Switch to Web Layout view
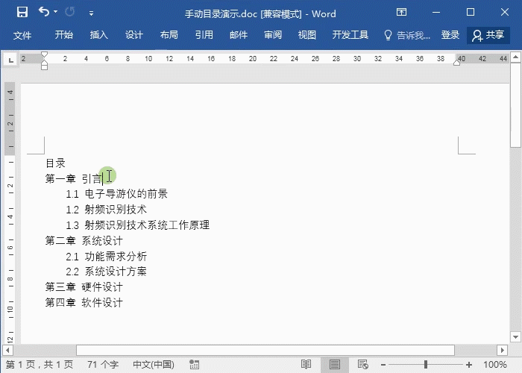 363,365
